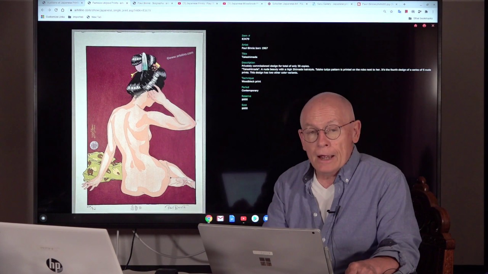Screen dimensions: 488x274
Task: Switch to Famous Ukiyo-e Prints tab
Action: pyautogui.click(x=108, y=3)
